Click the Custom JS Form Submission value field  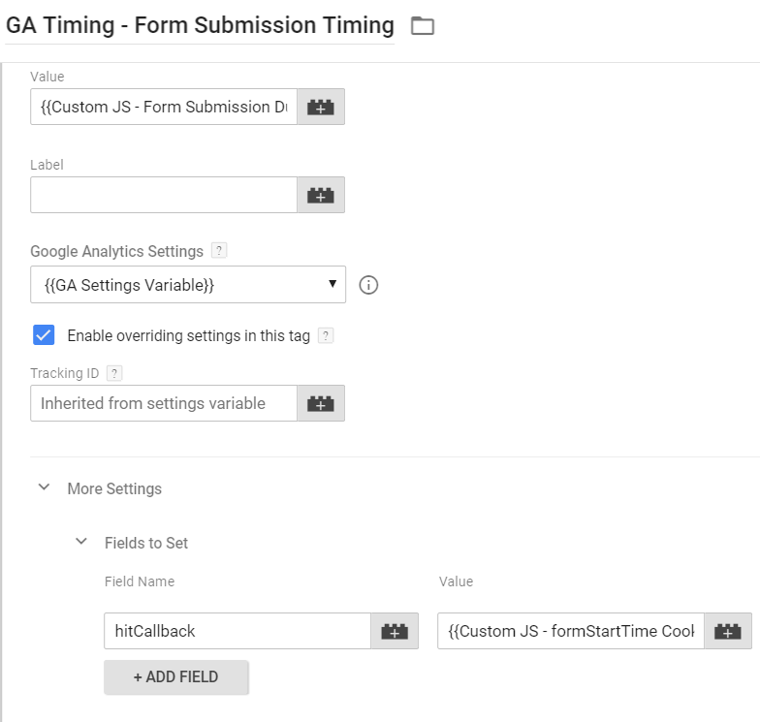tap(163, 108)
